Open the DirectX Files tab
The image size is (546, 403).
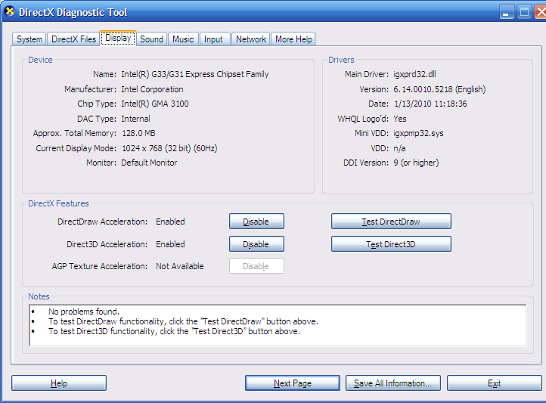[73, 39]
